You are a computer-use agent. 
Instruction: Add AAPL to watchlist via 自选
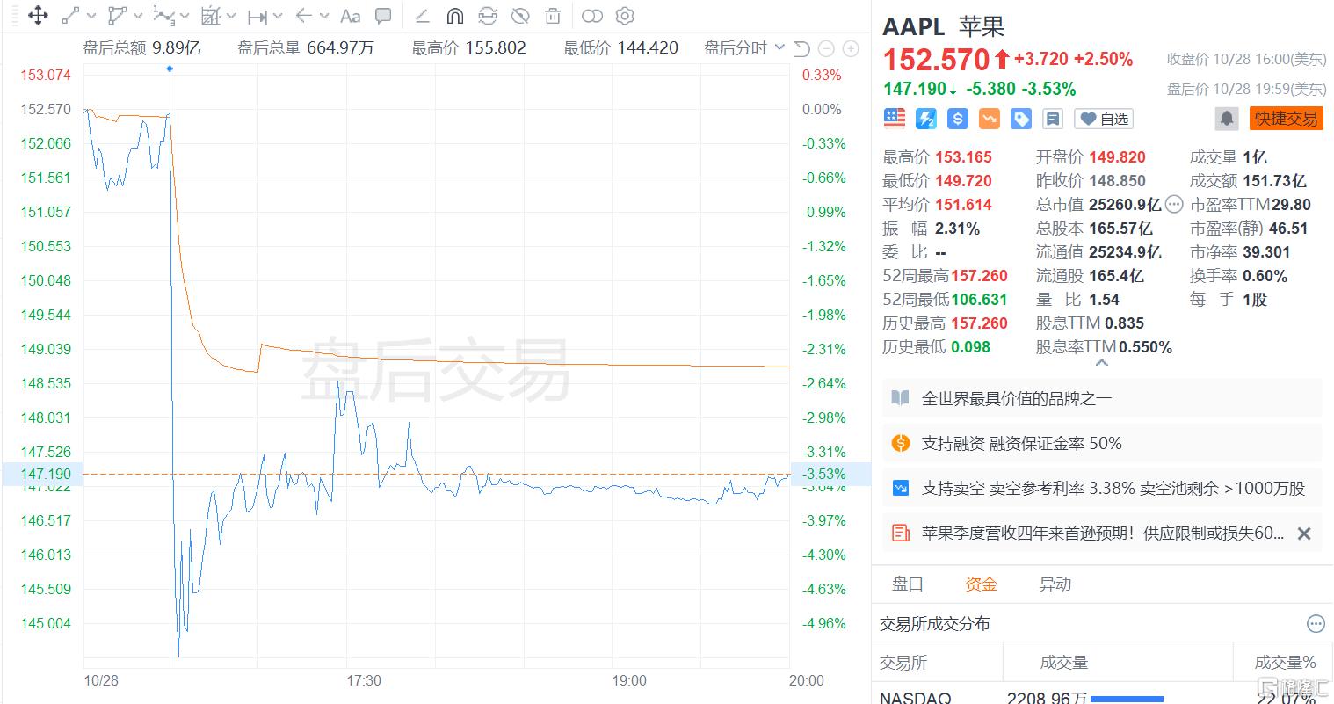[1105, 119]
